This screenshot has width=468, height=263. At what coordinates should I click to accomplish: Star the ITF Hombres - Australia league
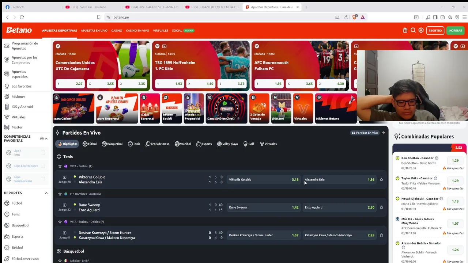(60, 194)
